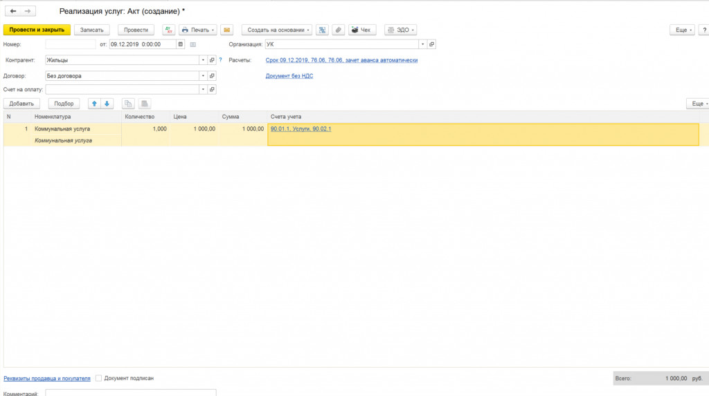709x396 pixels.
Task: Click the Сумма column header
Action: pos(243,117)
